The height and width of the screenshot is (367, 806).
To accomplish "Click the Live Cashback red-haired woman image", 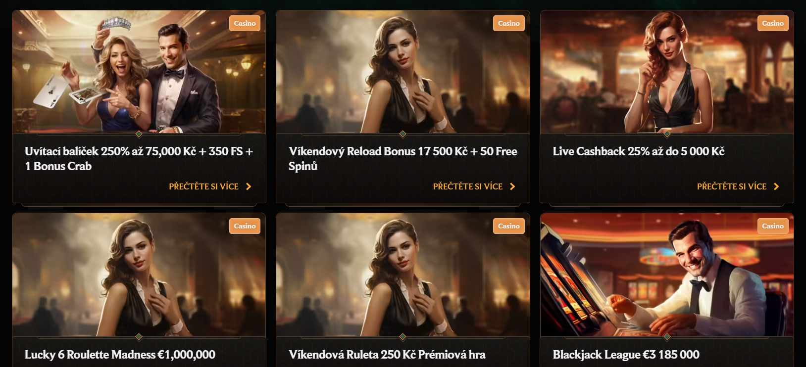I will pyautogui.click(x=667, y=72).
